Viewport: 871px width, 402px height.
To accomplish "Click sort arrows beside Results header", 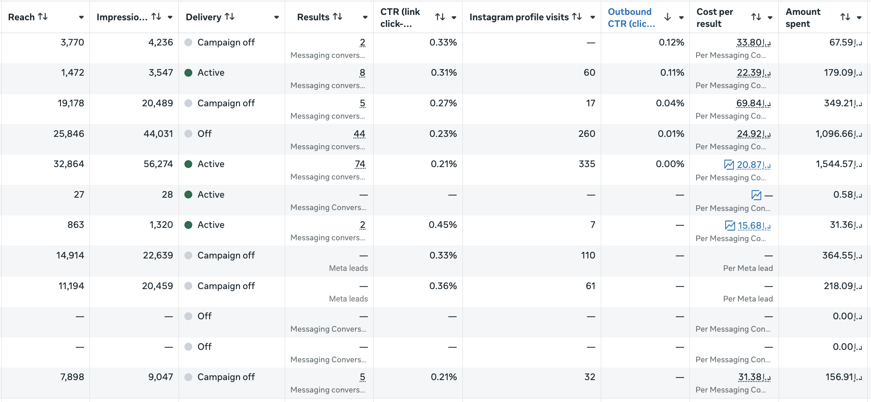I will (x=338, y=17).
